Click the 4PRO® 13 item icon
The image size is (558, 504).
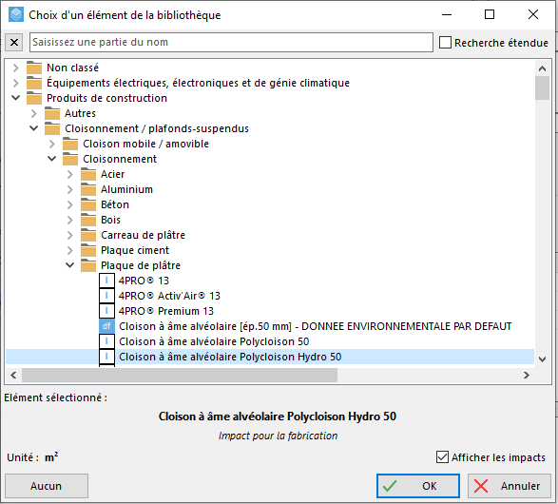pos(106,281)
